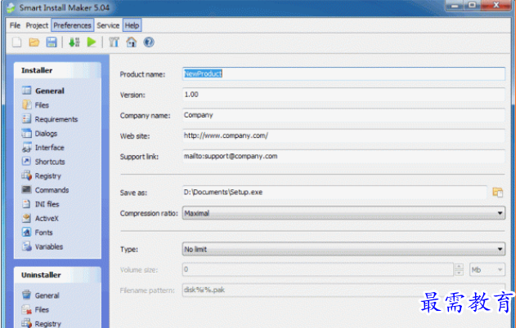Browse Save as location folder icon
Image resolution: width=520 pixels, height=328 pixels.
click(x=497, y=193)
